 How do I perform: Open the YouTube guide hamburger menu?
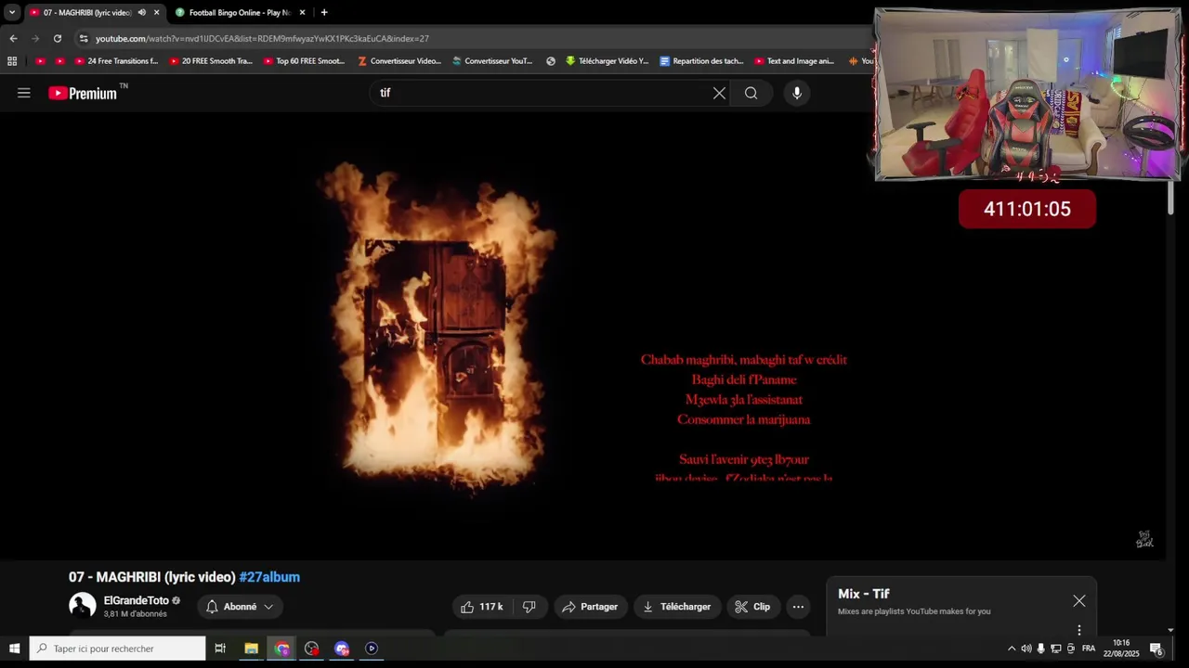24,93
